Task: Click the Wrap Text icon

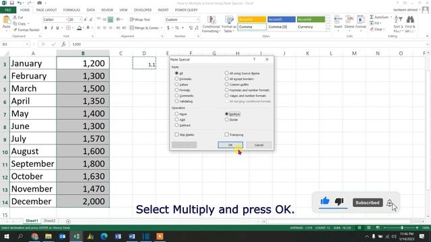Action: pos(132,19)
